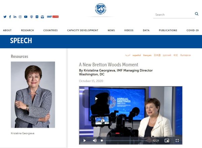Go to homepage via IMF logo

[101, 9]
